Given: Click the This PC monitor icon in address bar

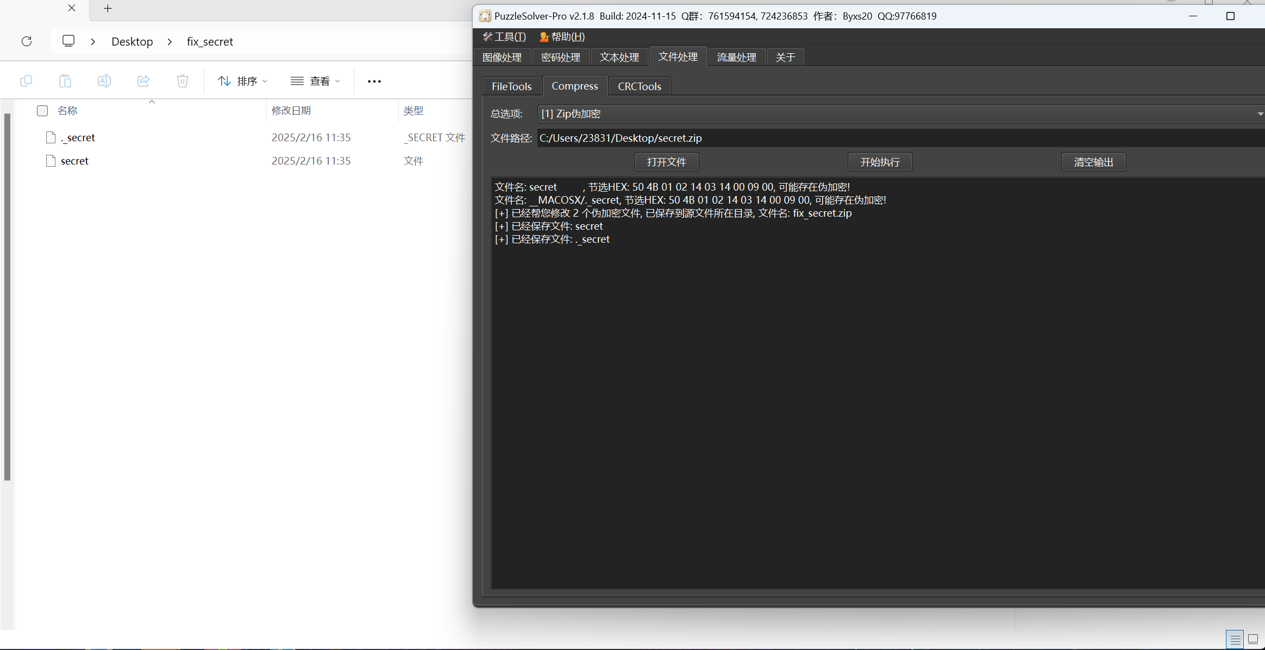Looking at the screenshot, I should pos(68,41).
